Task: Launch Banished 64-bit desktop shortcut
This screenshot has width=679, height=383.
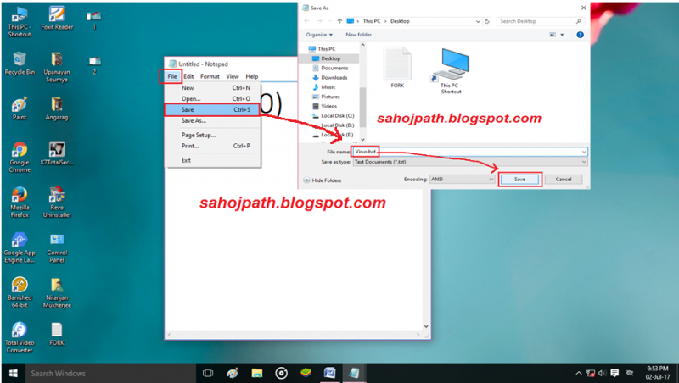Action: coord(20,292)
